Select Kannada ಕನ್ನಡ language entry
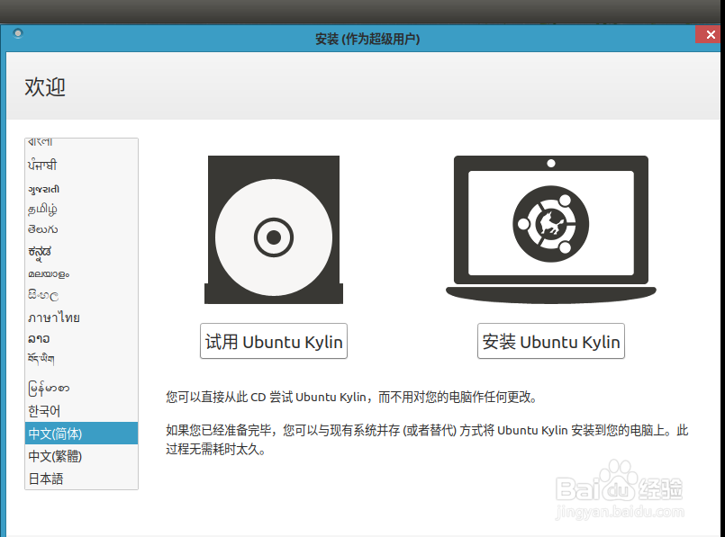Image resolution: width=725 pixels, height=537 pixels. [81, 252]
